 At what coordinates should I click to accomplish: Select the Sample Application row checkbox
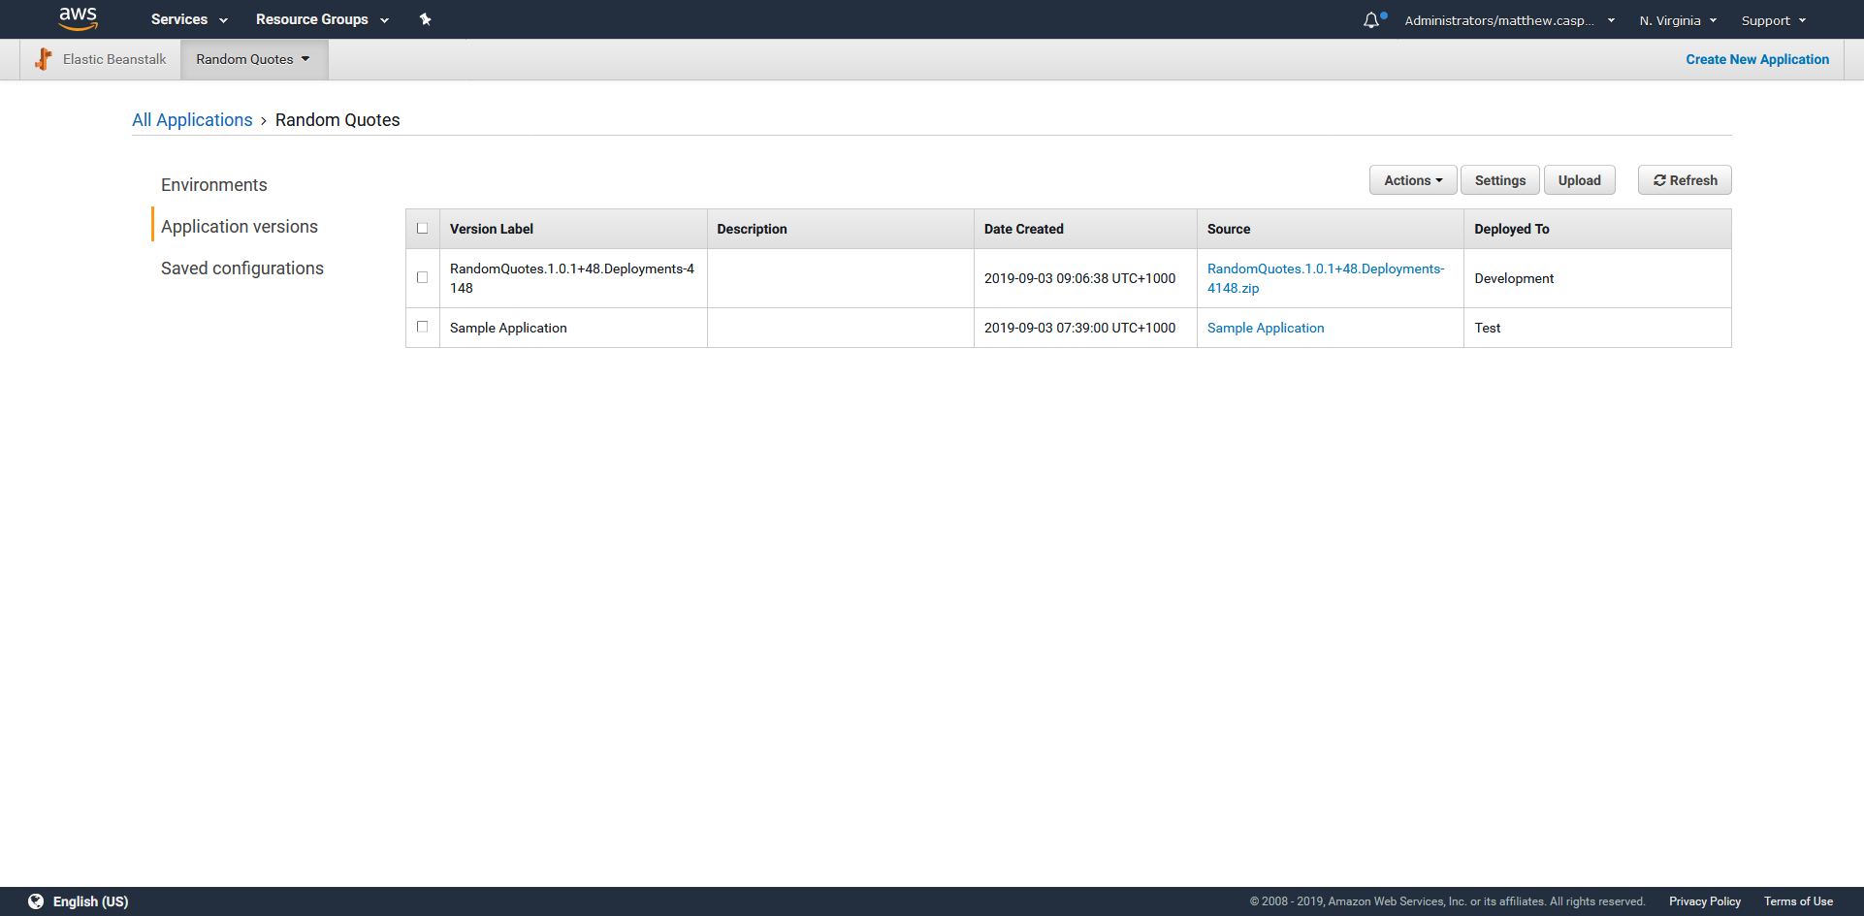tap(422, 327)
